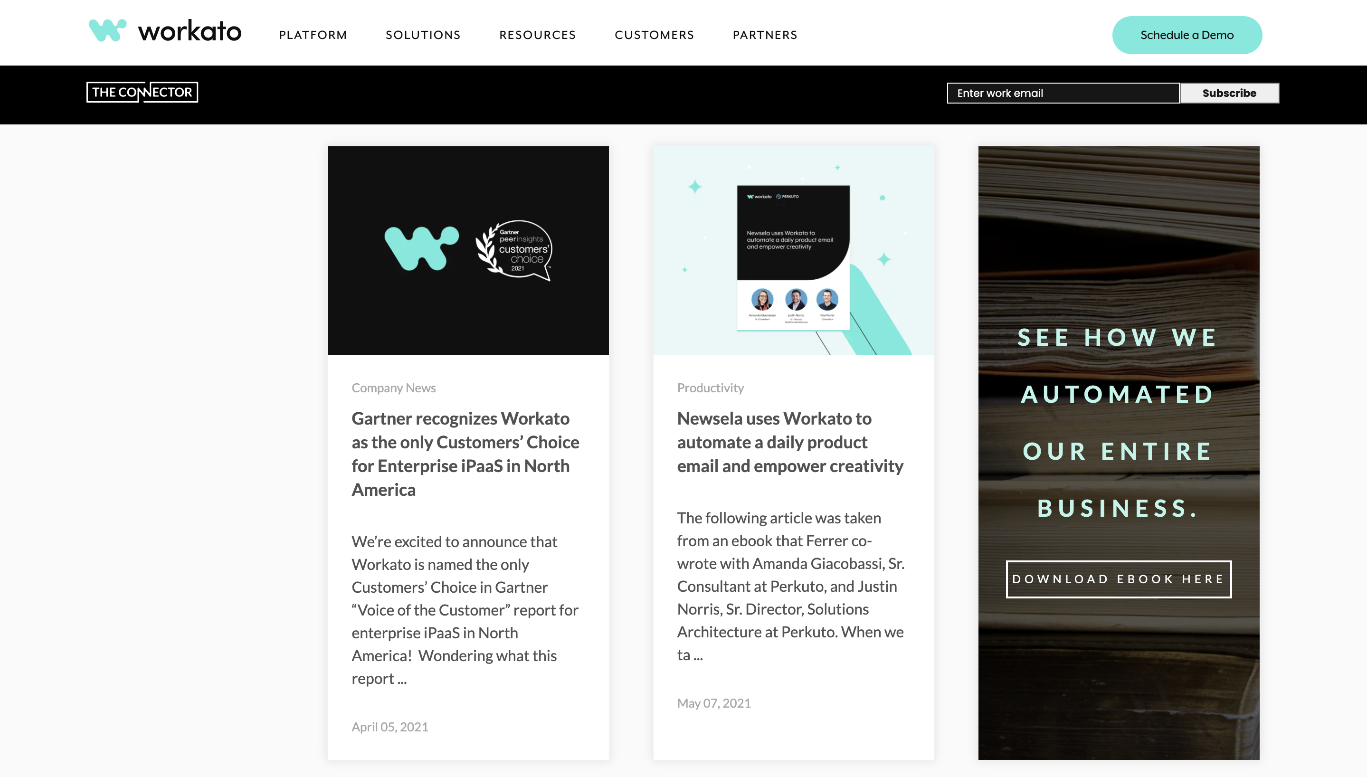The height and width of the screenshot is (777, 1367).
Task: Open the Solutions menu
Action: pyautogui.click(x=423, y=35)
